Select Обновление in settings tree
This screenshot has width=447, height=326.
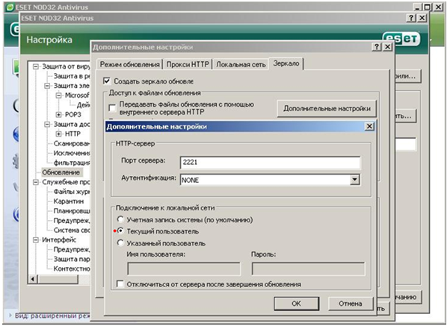coord(61,172)
